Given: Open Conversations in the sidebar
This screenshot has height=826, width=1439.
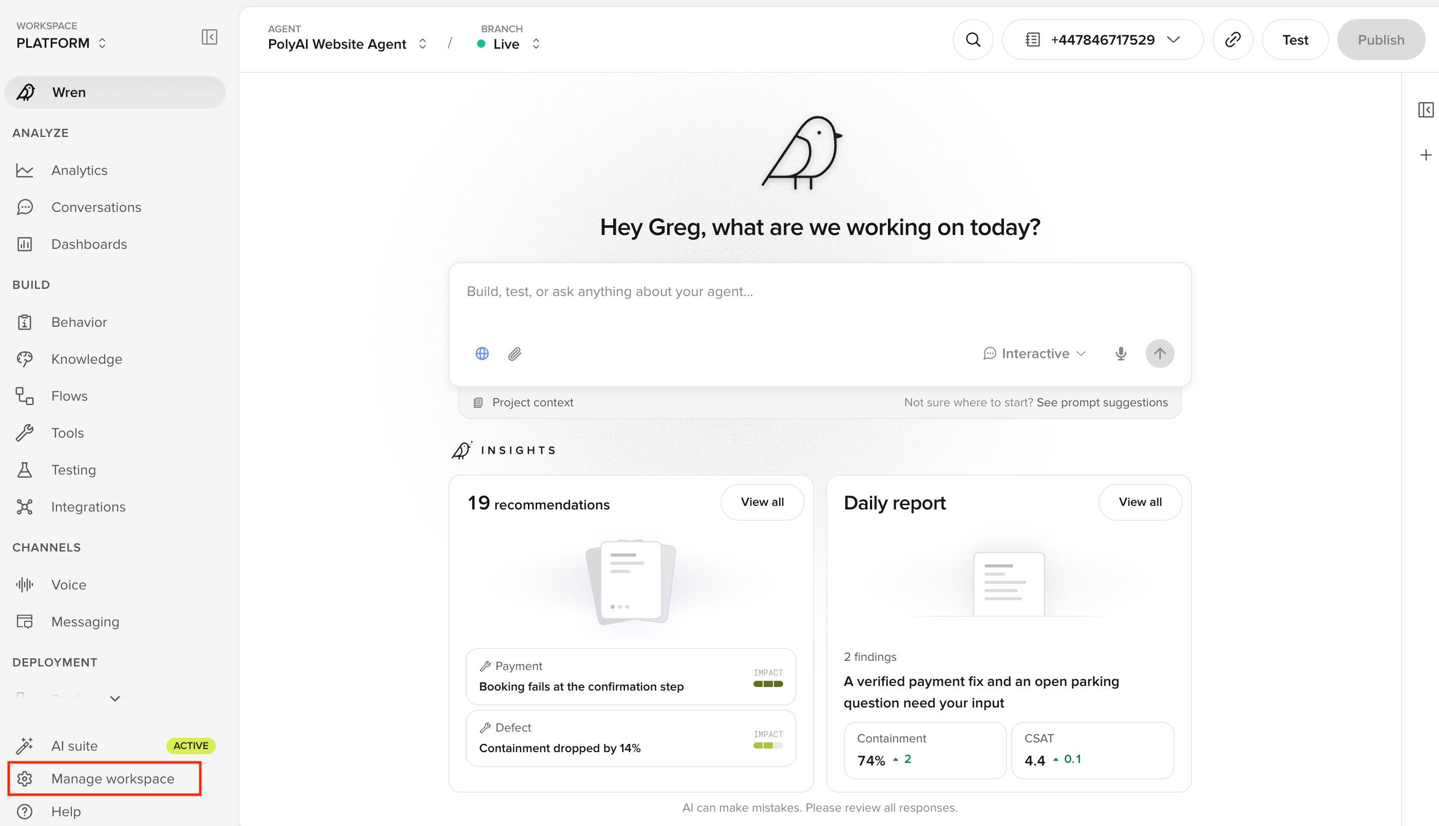Looking at the screenshot, I should pyautogui.click(x=96, y=207).
